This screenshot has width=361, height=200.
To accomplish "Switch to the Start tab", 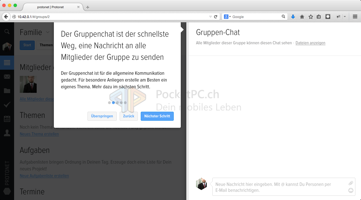I will click(x=27, y=45).
